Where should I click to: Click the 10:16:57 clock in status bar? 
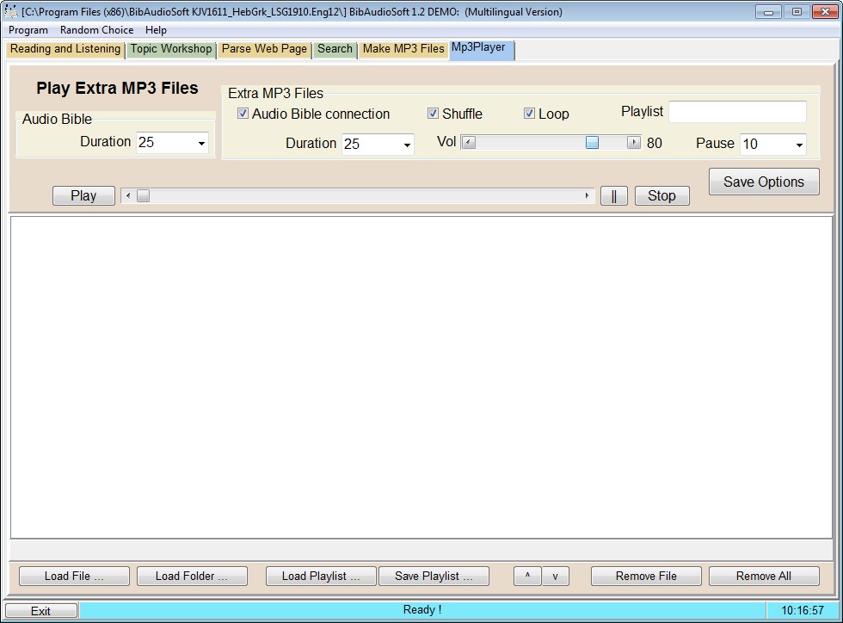pyautogui.click(x=802, y=610)
